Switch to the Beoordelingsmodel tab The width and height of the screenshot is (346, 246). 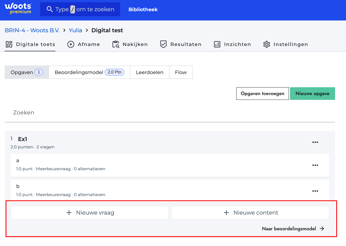(89, 72)
